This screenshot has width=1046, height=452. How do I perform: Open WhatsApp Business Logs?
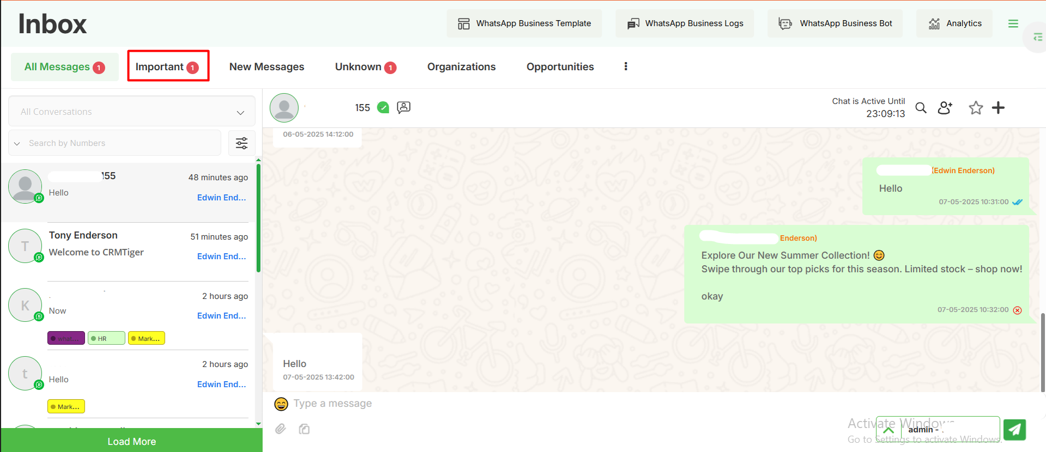pyautogui.click(x=685, y=23)
